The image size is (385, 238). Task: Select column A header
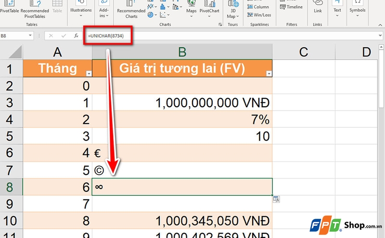(57, 52)
